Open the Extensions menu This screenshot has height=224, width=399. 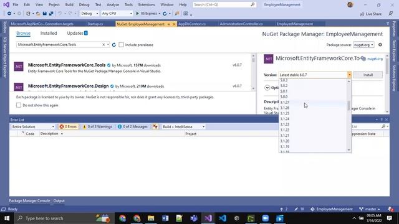pos(147,4)
